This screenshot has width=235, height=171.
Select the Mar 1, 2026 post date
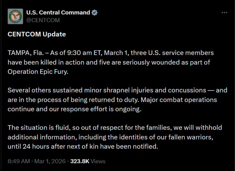tap(50, 161)
